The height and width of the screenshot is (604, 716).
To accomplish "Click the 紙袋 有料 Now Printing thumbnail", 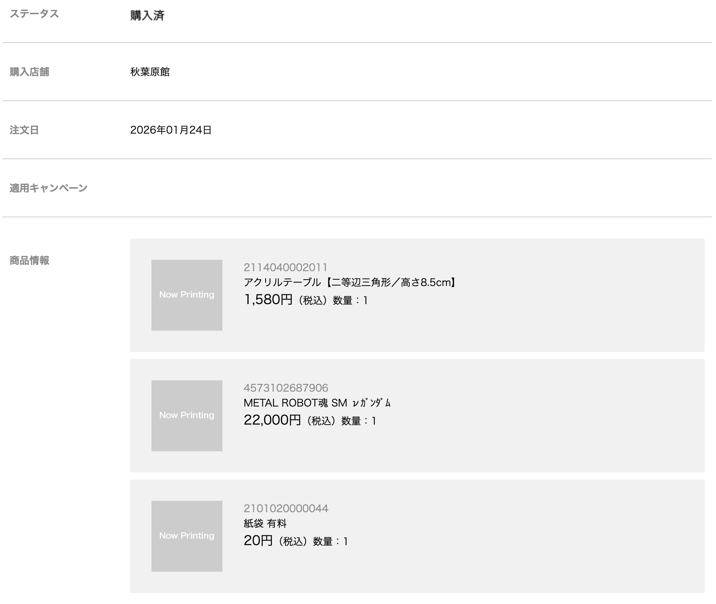I will click(187, 536).
